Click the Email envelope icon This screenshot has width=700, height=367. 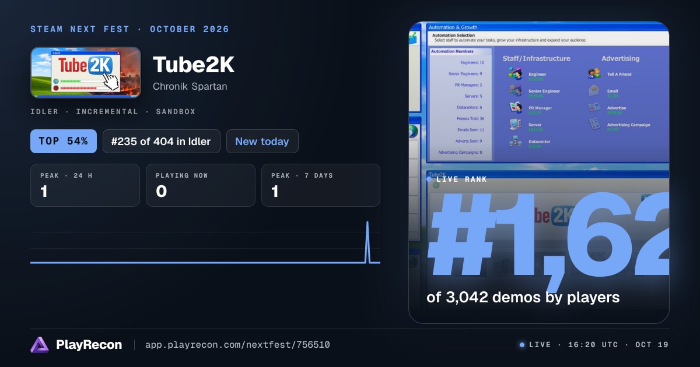pyautogui.click(x=594, y=90)
